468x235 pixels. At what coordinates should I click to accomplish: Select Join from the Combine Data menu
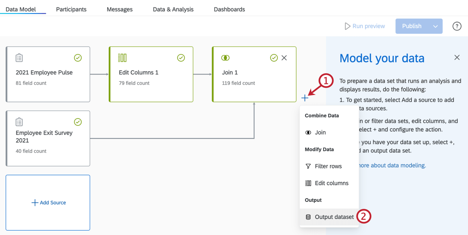(x=329, y=132)
